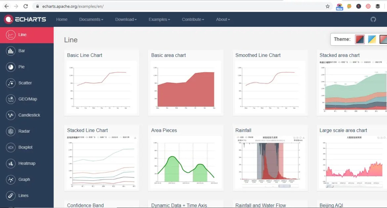This screenshot has width=387, height=208.
Task: Open the Lines category icon
Action: pos(11,196)
